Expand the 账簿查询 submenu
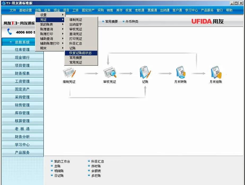The width and height of the screenshot is (245, 185). tap(50, 29)
